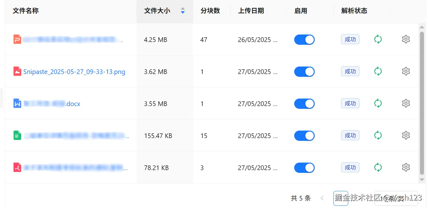Turn off the enable switch for the Snipaste png
428x208 pixels.
point(304,72)
